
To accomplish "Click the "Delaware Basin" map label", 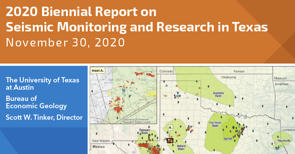I will 145,131.
